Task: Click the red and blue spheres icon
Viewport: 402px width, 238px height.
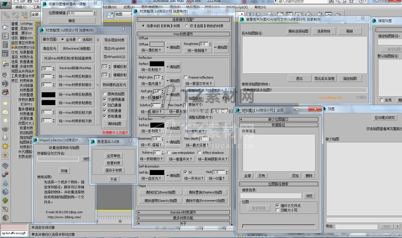Action: click(5, 174)
